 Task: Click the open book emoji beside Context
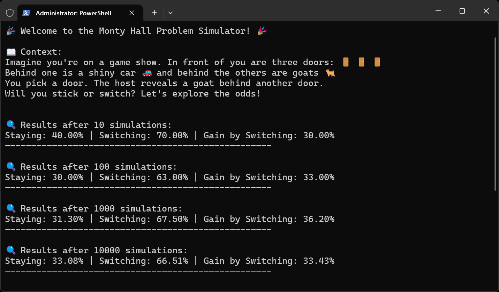tap(11, 52)
